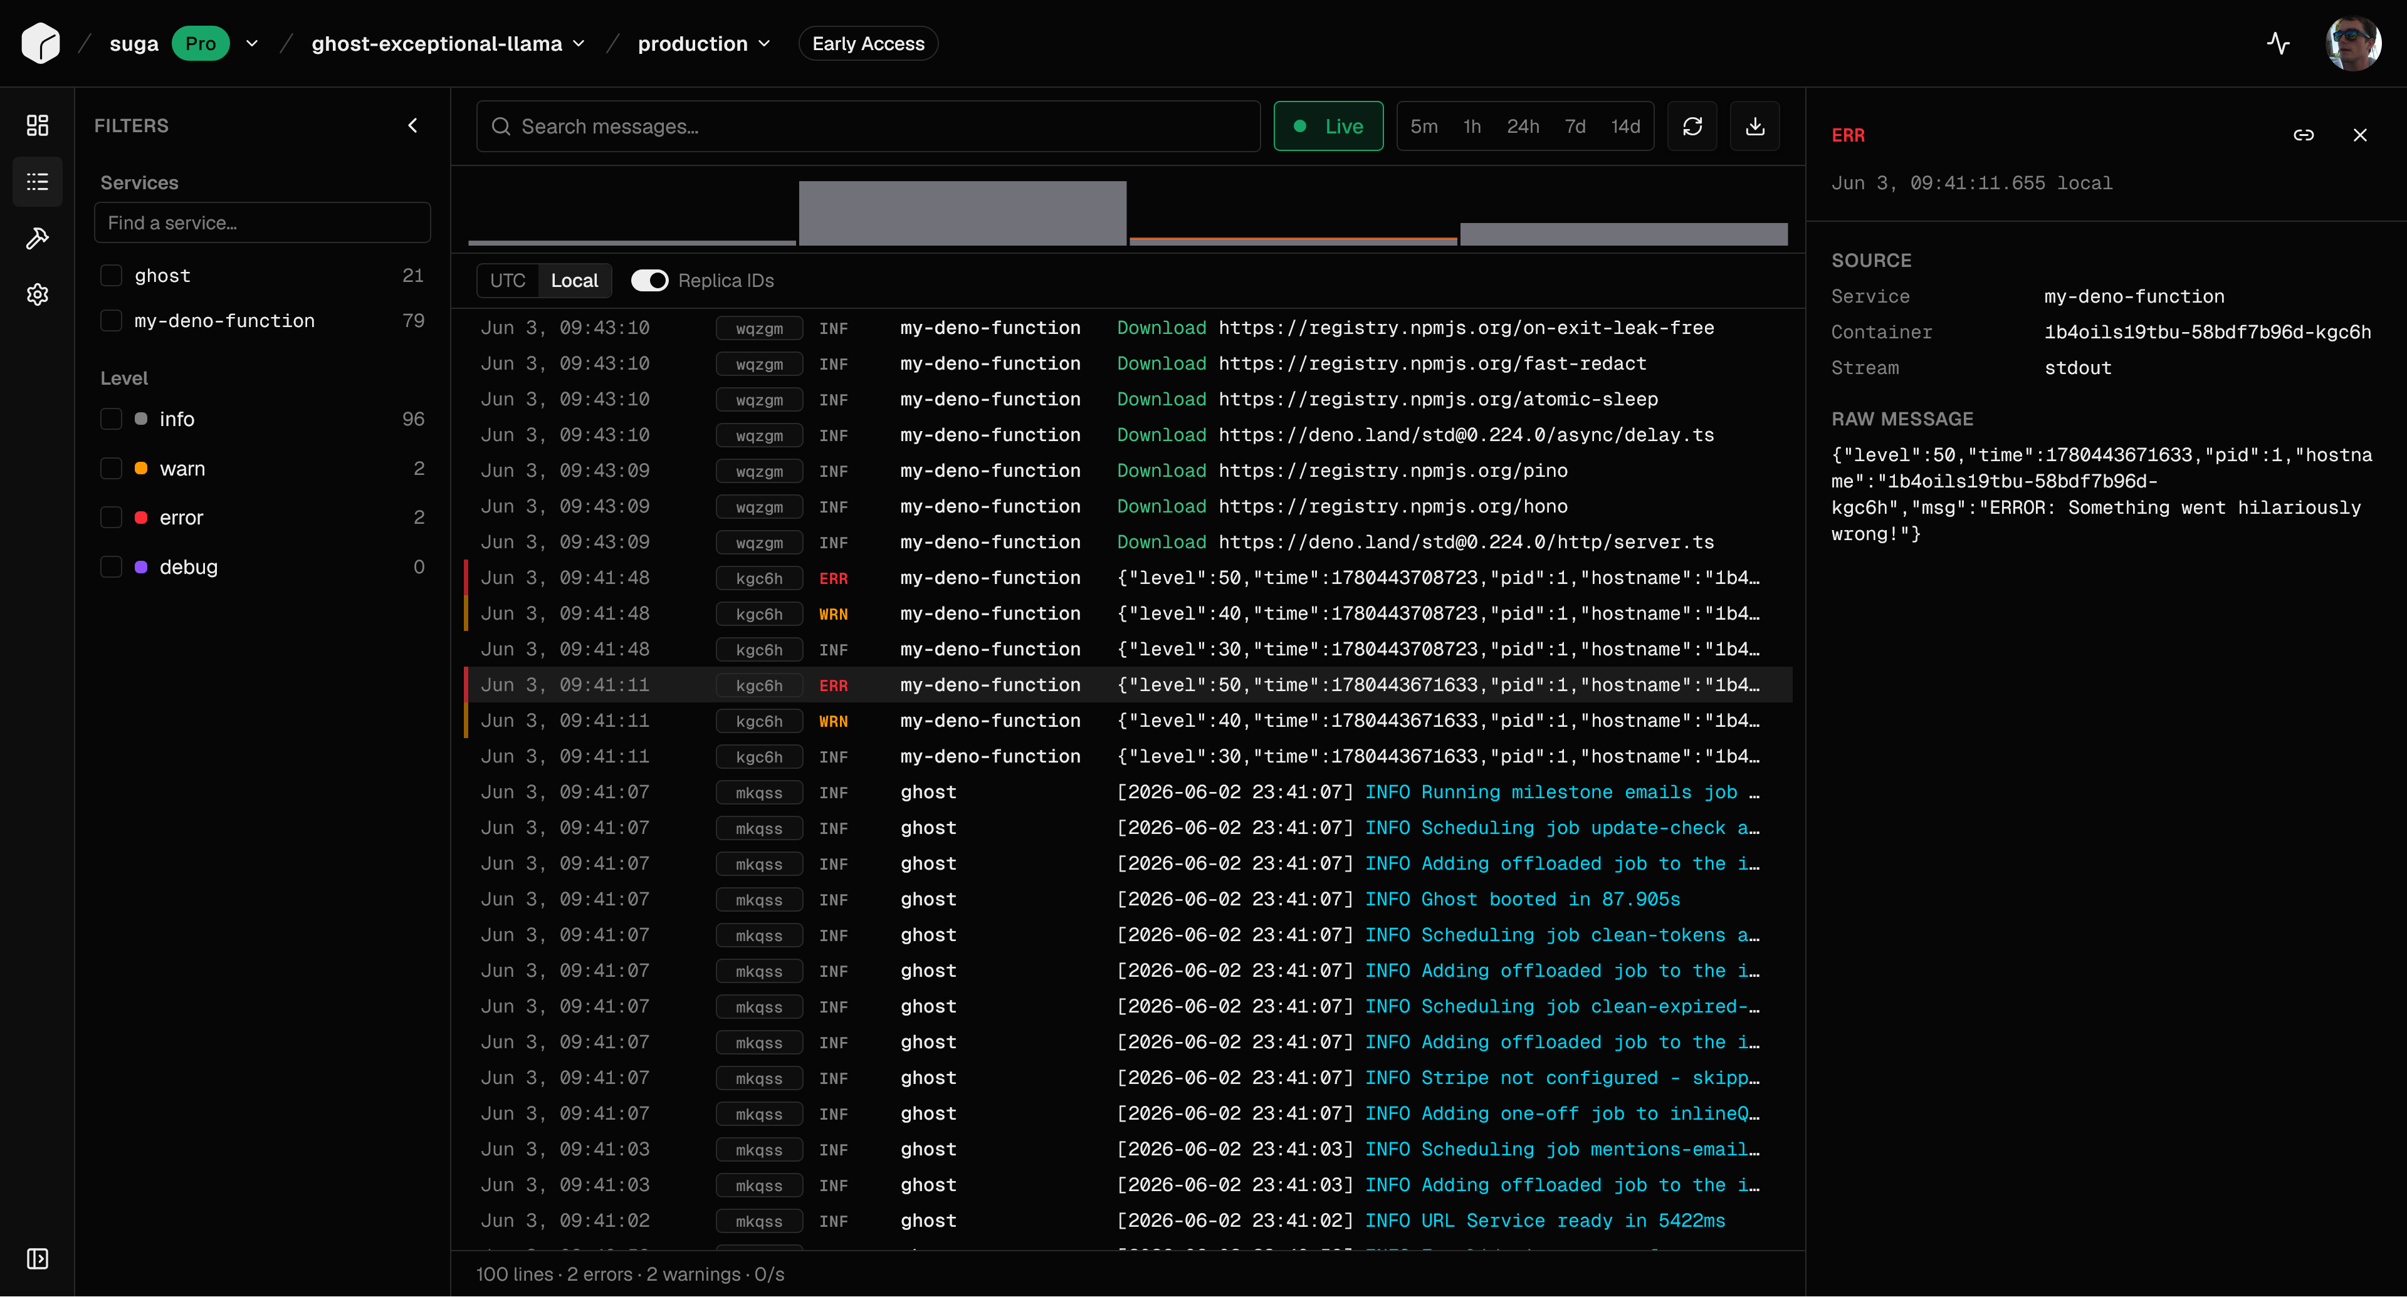This screenshot has width=2407, height=1297.
Task: Open the suga organization dropdown chevron
Action: click(x=252, y=44)
